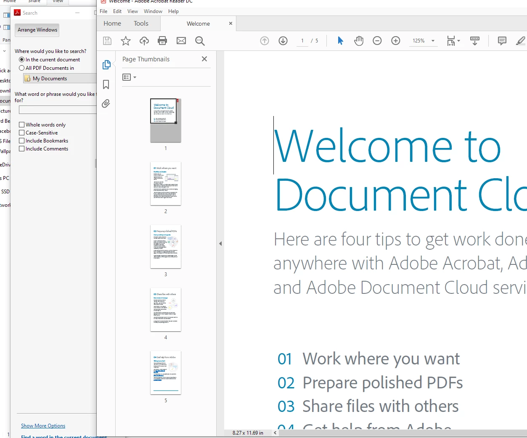Viewport: 527px width, 438px height.
Task: Open the Help menu
Action: coord(173,11)
